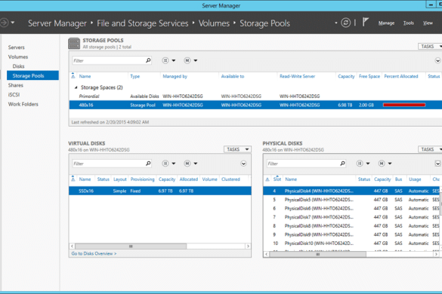Open the Storage Pools TASKS dropdown

430,47
